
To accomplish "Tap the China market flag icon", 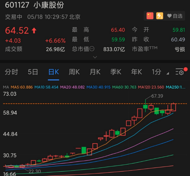I will 150,16.
